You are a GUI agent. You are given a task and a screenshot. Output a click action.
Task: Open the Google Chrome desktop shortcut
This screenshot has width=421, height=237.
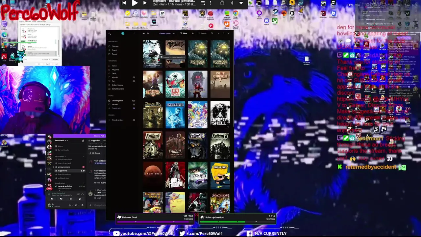click(x=235, y=14)
